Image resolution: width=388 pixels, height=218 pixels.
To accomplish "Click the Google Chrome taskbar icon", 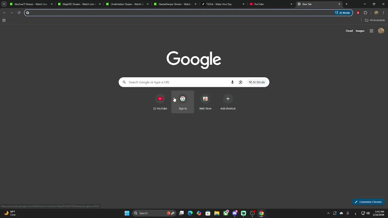I will [x=261, y=213].
